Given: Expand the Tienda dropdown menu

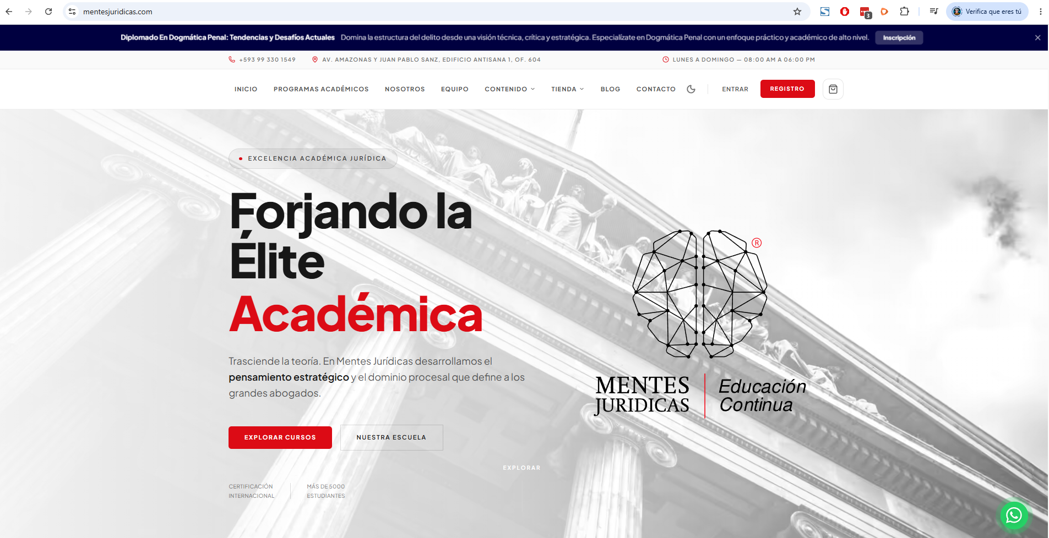Looking at the screenshot, I should [x=568, y=89].
